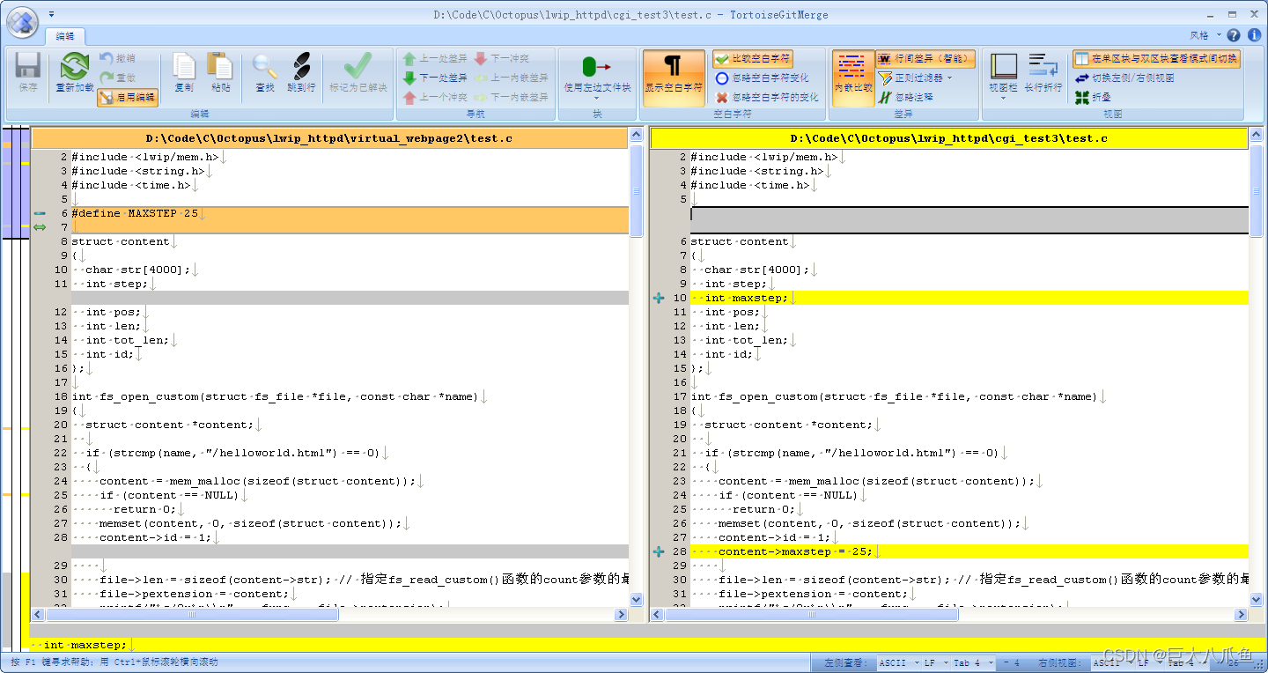Use the Go to line tool (跳到行)
The image size is (1268, 673).
click(x=299, y=73)
